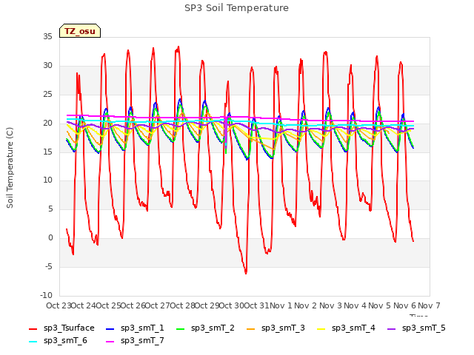Screen dimensions: 474x355
Task: Toggle sp3_smT_5 series in legend
Action: pyautogui.click(x=416, y=328)
